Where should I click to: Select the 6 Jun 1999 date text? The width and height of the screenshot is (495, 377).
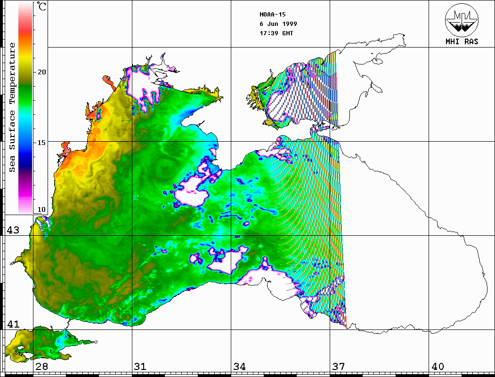click(x=278, y=24)
